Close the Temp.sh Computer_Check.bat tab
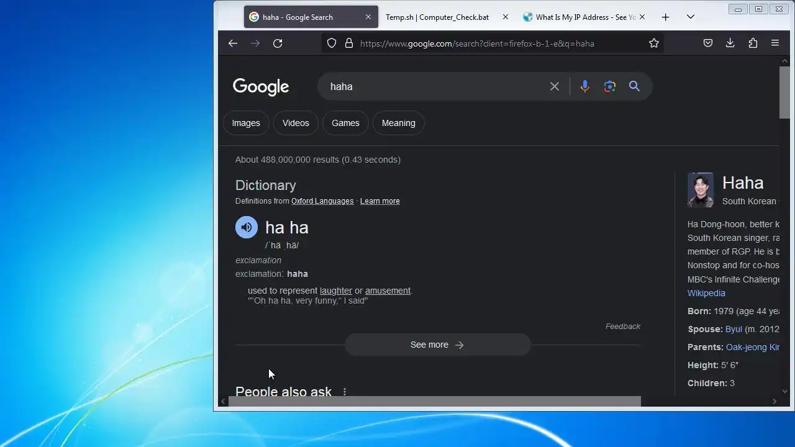 coord(506,17)
